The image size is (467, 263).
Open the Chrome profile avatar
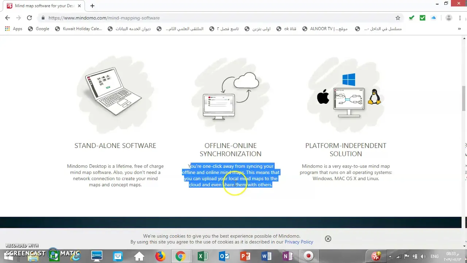pos(449,18)
